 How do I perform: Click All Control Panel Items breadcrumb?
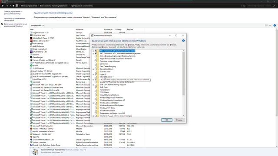54,6
